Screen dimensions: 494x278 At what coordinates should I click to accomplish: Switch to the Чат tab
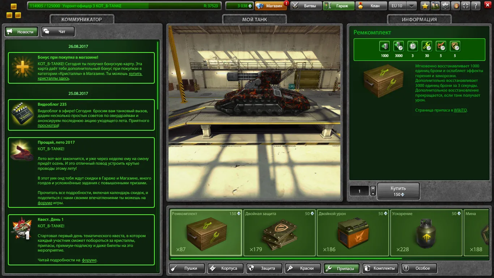point(58,32)
